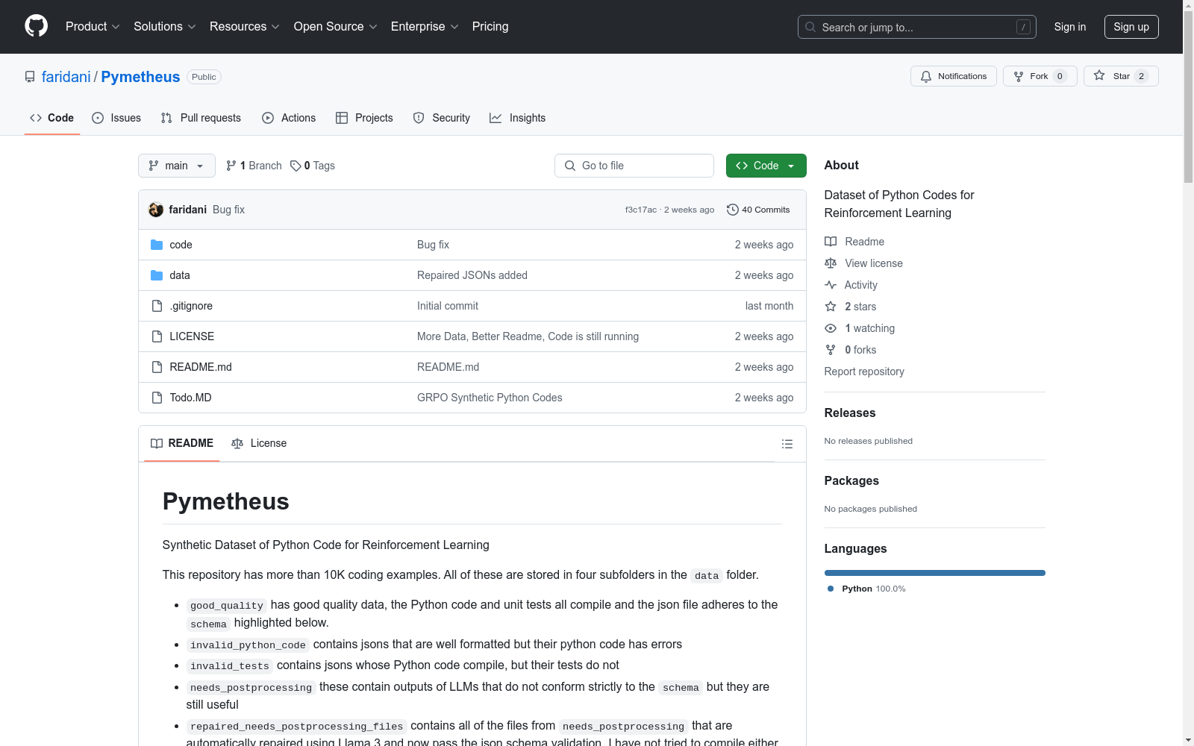Switch to the Actions tab
This screenshot has height=746, width=1194.
[x=289, y=118]
